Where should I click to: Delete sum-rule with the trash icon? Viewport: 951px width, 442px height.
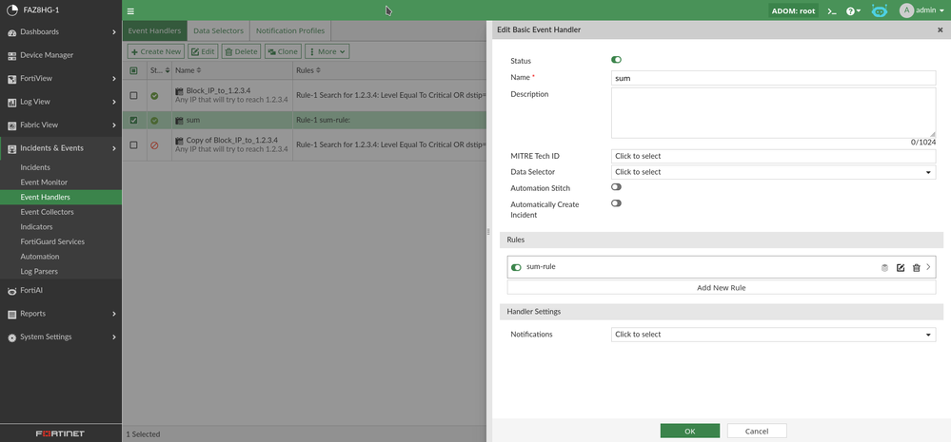tap(916, 268)
